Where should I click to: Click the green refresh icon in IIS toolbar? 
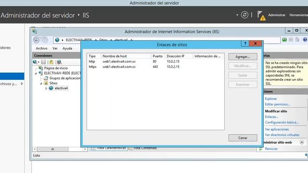[284, 40]
